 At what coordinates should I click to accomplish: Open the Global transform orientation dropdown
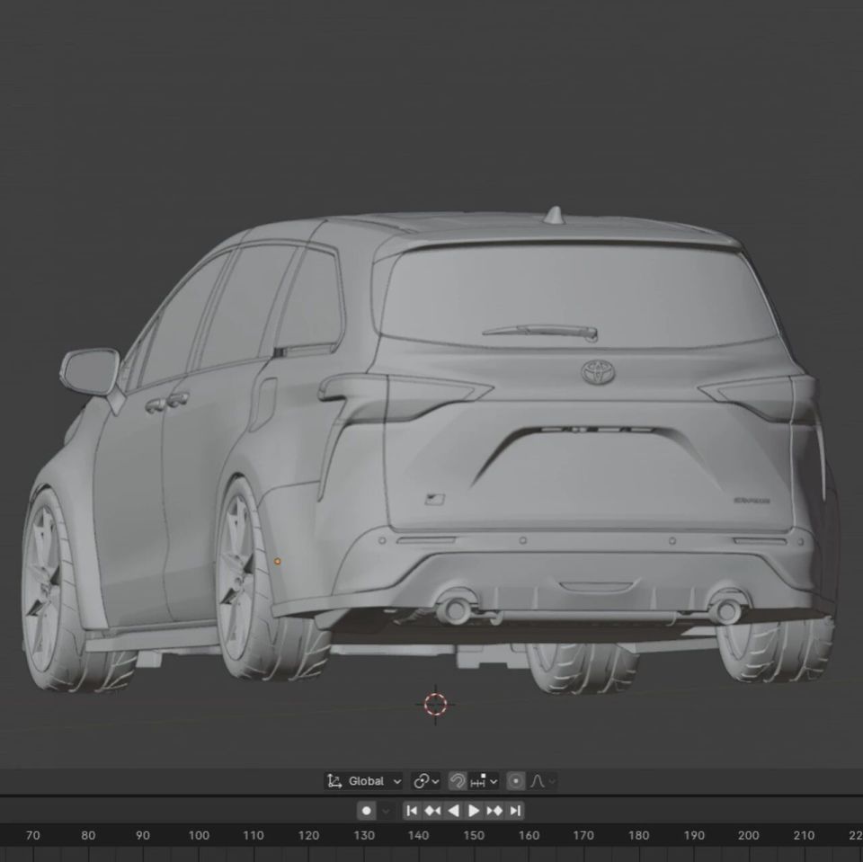364,781
